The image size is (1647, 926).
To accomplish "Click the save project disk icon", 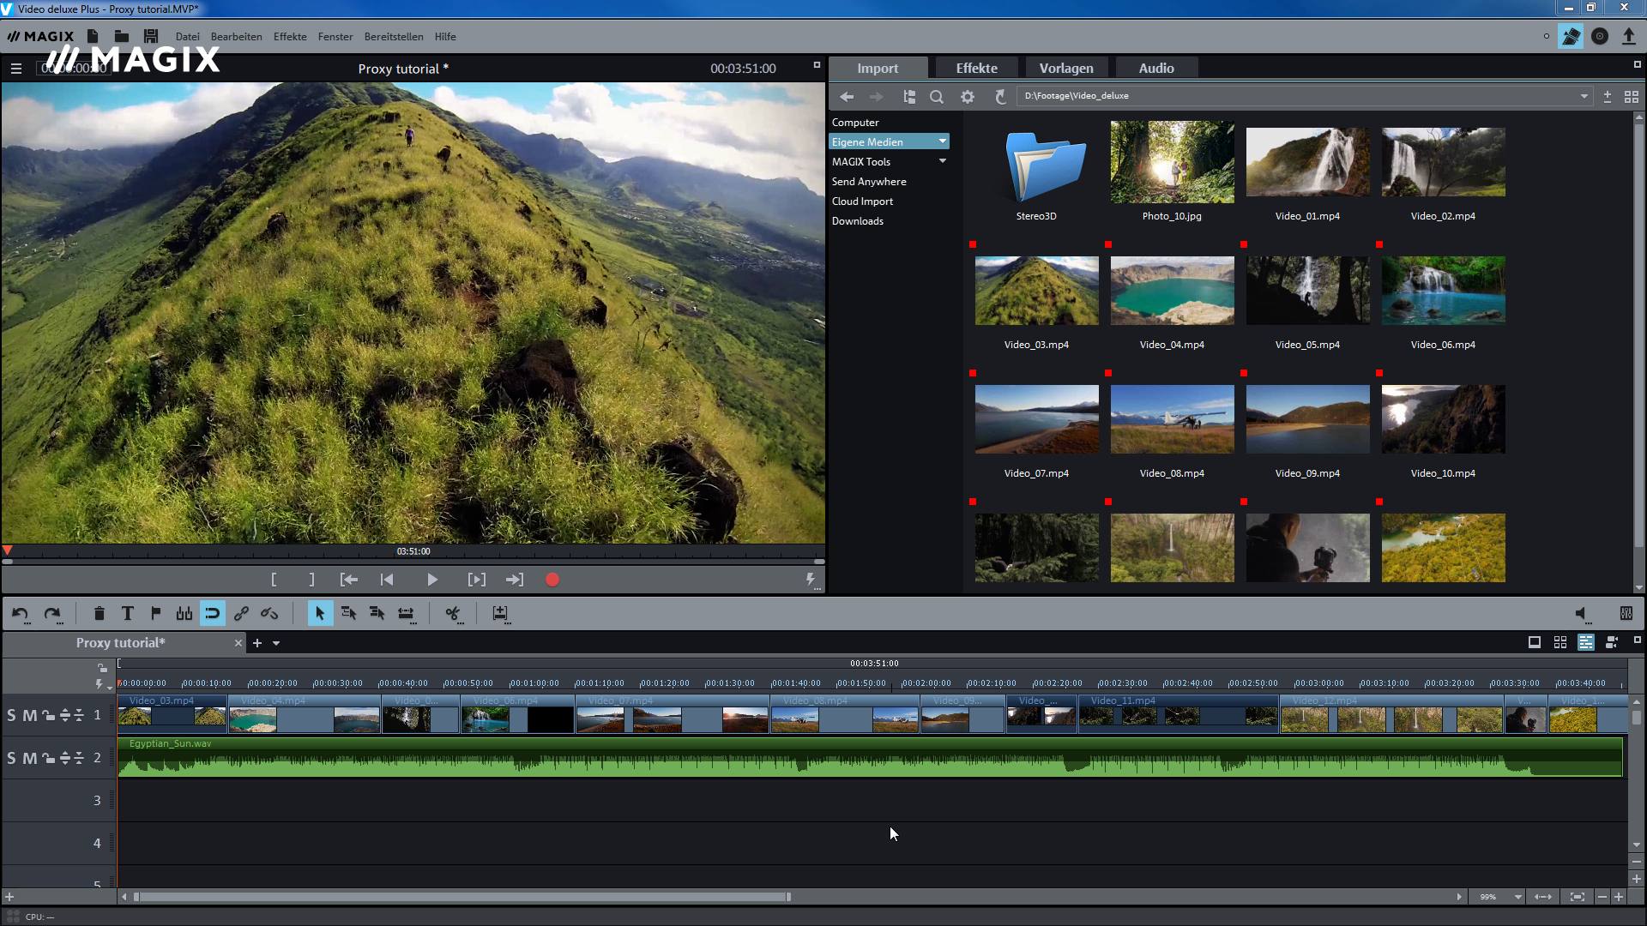I will click(151, 36).
